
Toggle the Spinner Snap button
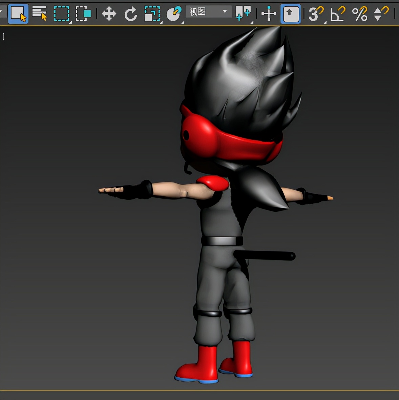(381, 14)
